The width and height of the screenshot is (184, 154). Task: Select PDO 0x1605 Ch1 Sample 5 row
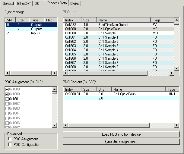click(119, 54)
